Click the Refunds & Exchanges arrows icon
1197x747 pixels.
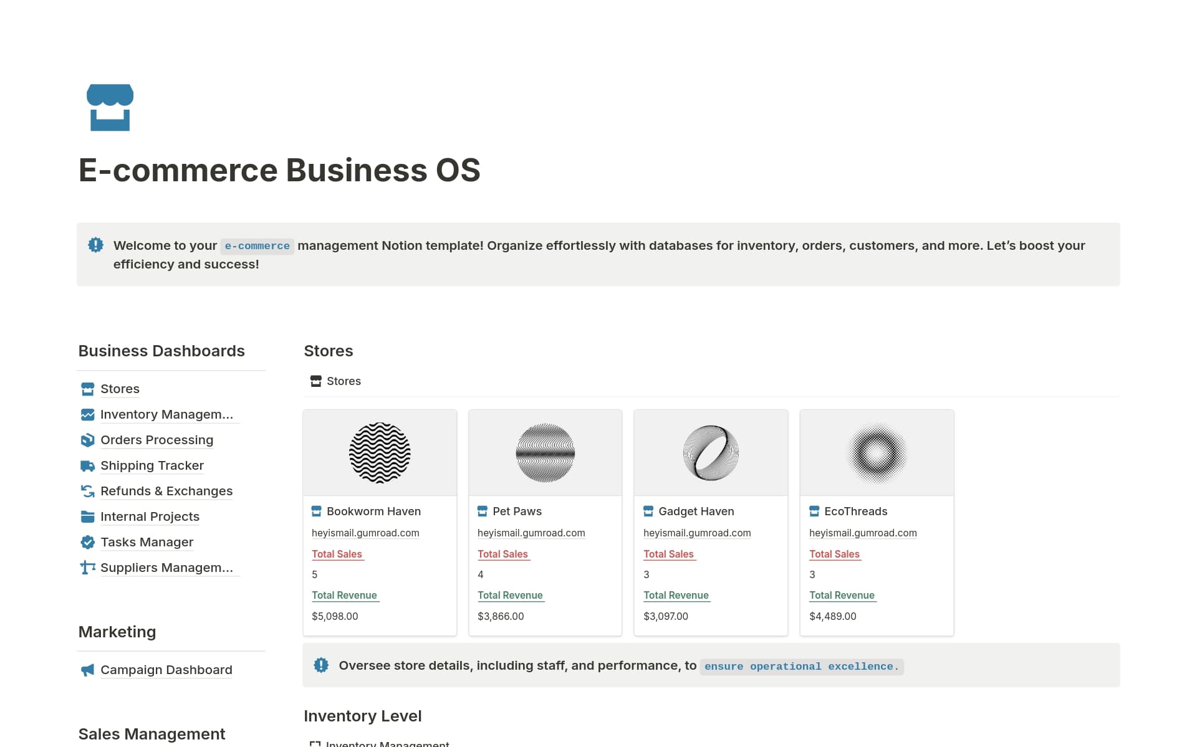pyautogui.click(x=87, y=491)
